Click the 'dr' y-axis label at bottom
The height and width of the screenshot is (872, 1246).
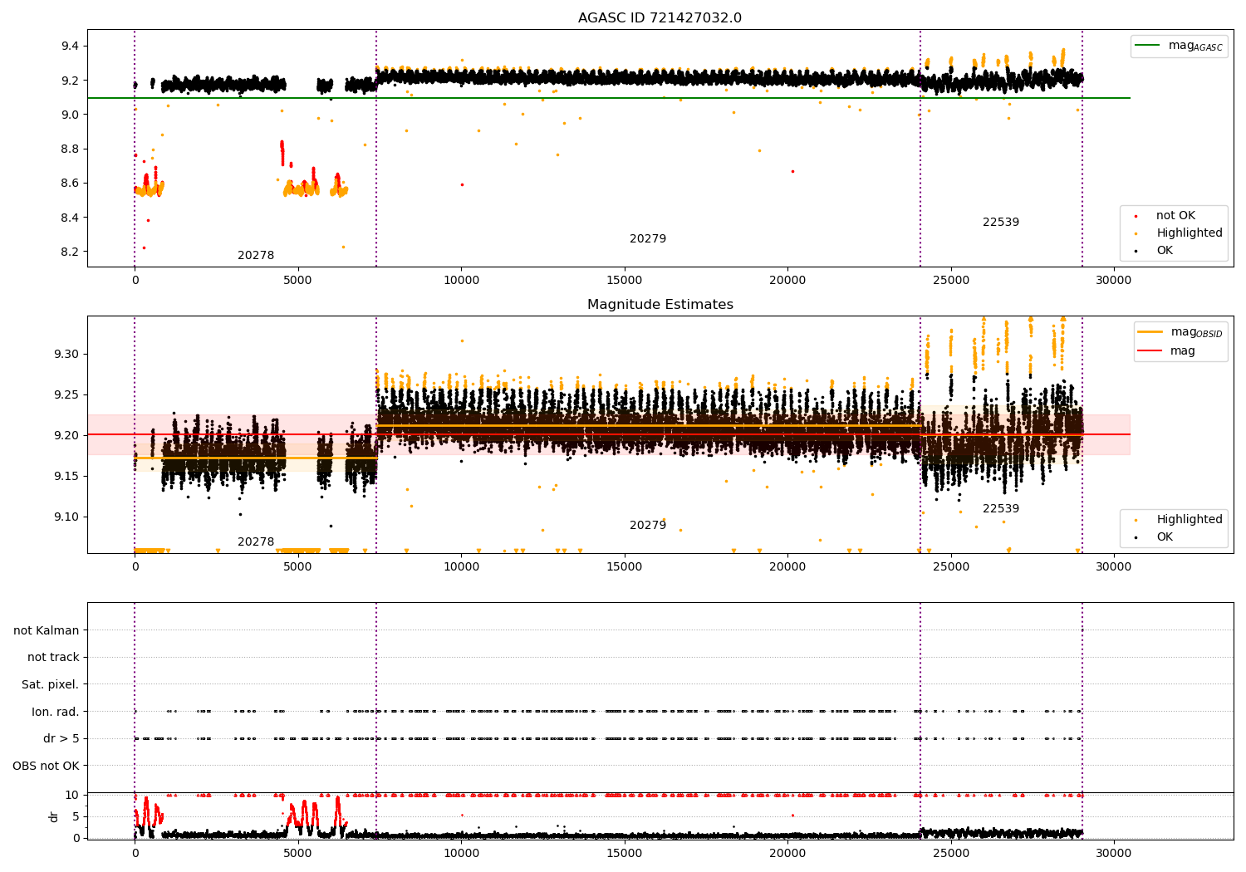tap(54, 816)
